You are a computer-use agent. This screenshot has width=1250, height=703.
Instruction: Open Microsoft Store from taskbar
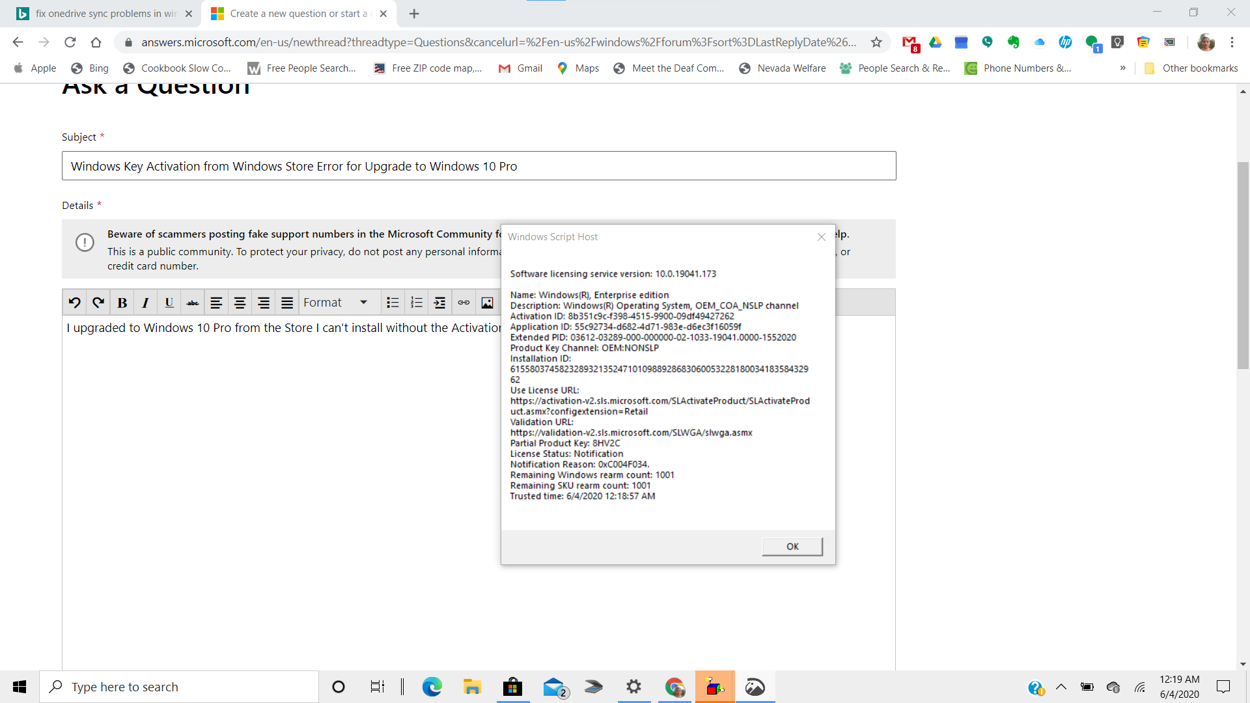(512, 687)
